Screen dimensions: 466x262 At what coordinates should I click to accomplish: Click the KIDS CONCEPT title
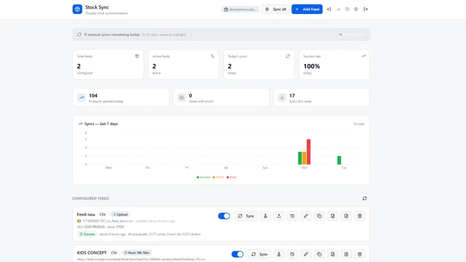click(x=91, y=253)
